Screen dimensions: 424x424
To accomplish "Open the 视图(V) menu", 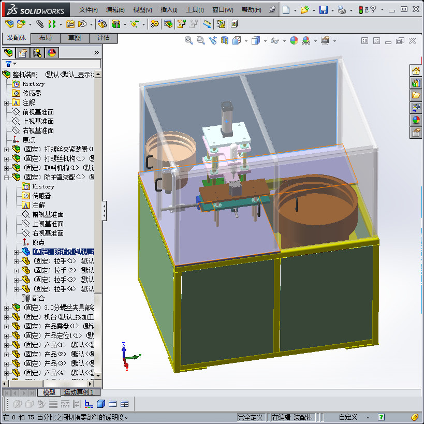I will (142, 10).
